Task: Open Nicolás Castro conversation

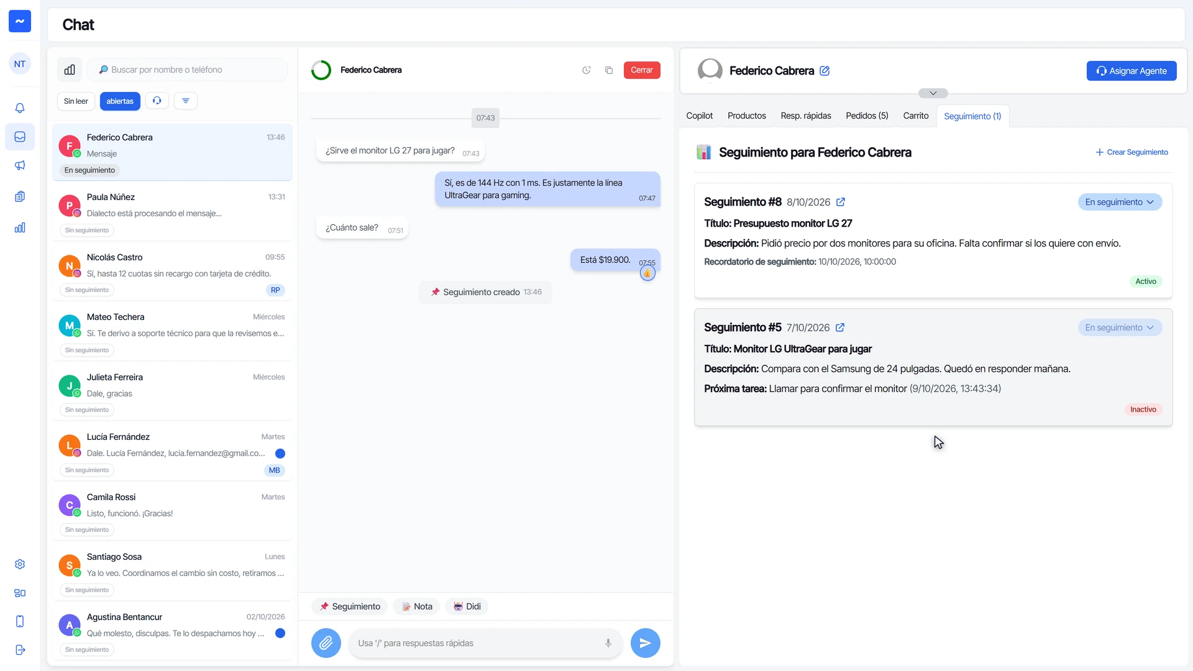Action: coord(172,273)
